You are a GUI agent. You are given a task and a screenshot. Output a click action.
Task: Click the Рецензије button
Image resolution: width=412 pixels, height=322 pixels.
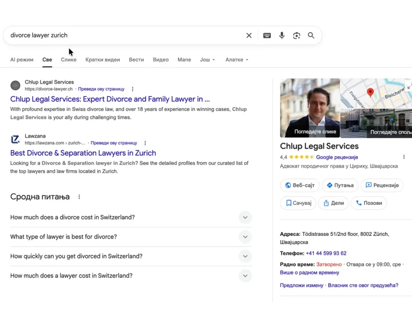point(382,185)
